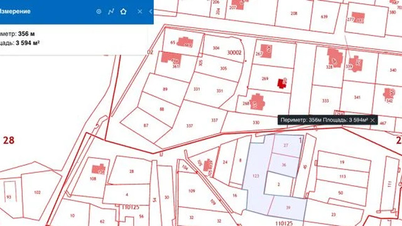Select parcel labeled 639
The image size is (402, 226).
tap(324, 17)
